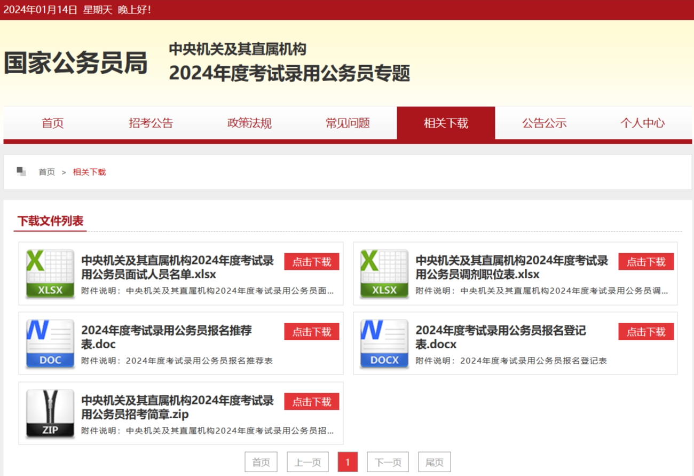Click breadcrumb squares icon beside 首页
This screenshot has height=476, width=694.
21,171
